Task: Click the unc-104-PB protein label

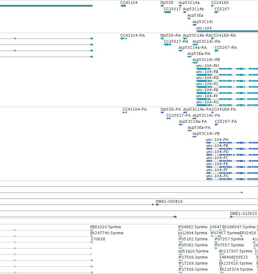Action: click(217, 145)
